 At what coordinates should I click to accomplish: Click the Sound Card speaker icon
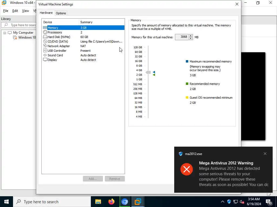[45, 55]
